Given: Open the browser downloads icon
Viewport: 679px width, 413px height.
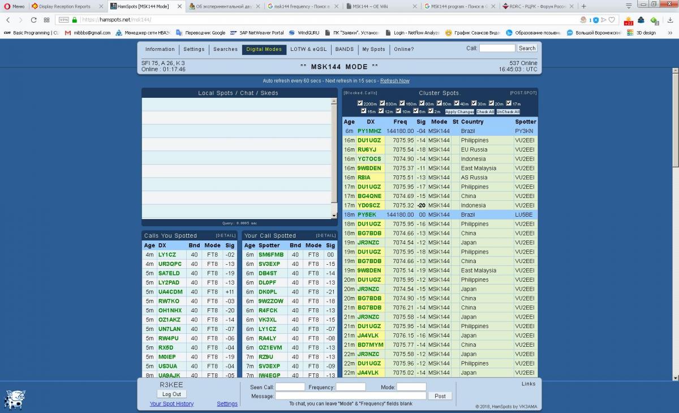Looking at the screenshot, I should coord(671,20).
